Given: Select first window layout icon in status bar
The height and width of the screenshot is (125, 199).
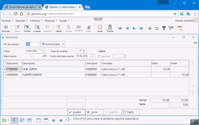Looking at the screenshot, I should click(15, 120).
